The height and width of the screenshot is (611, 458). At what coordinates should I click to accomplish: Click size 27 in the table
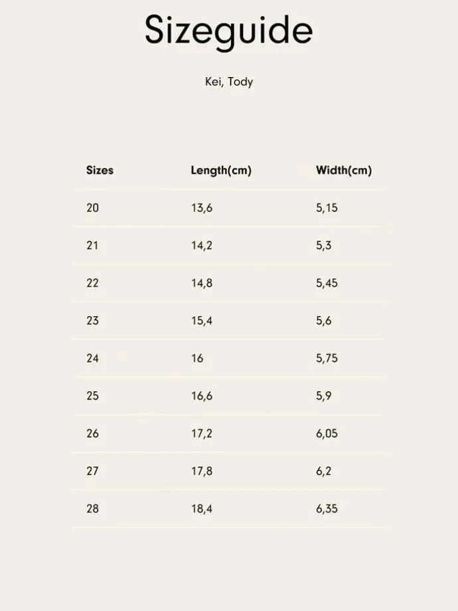point(93,471)
